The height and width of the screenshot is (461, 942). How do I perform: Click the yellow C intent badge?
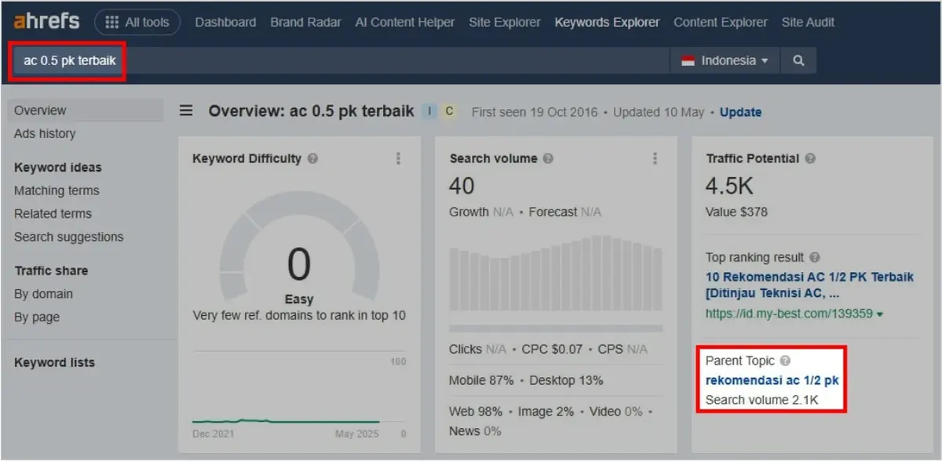pos(449,111)
